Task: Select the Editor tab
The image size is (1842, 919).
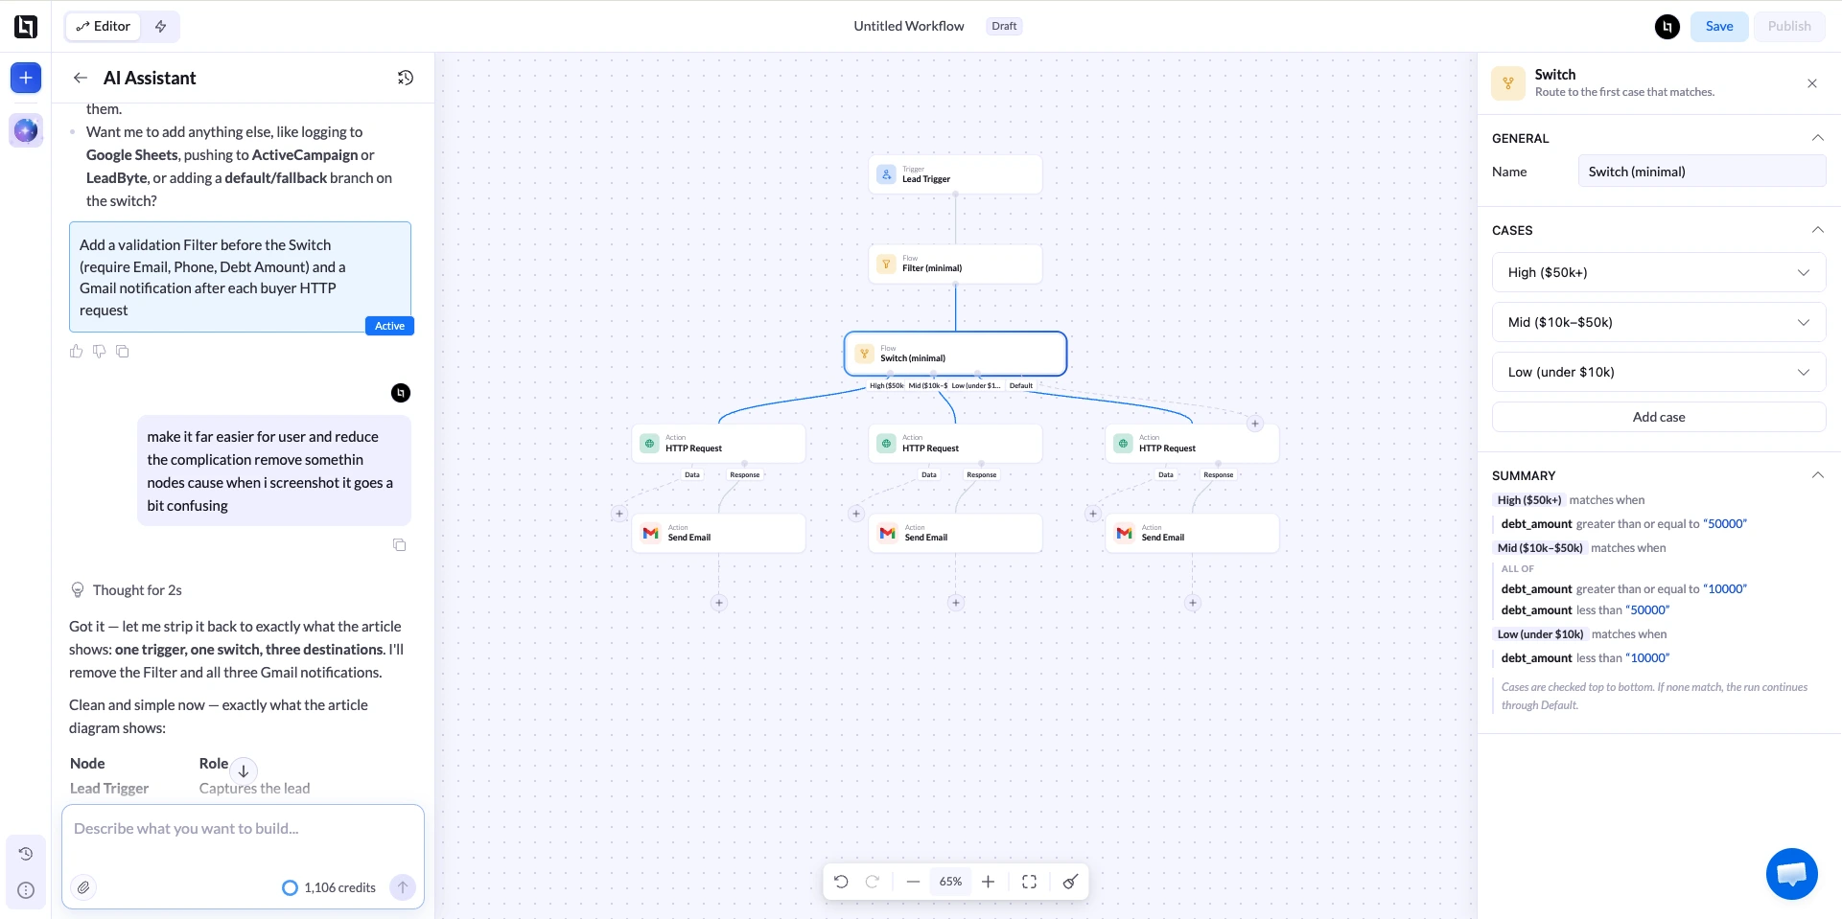Action: 104,27
